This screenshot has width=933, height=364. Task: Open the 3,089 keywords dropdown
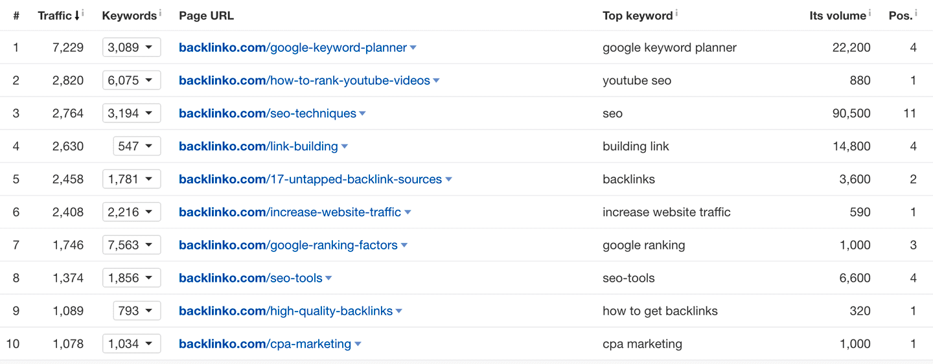pyautogui.click(x=132, y=47)
